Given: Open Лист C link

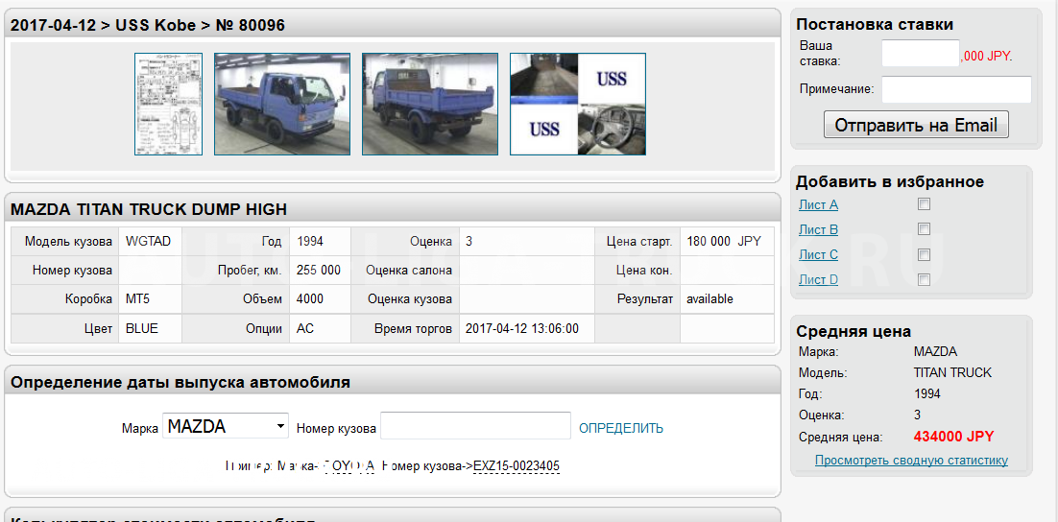Looking at the screenshot, I should pos(818,255).
